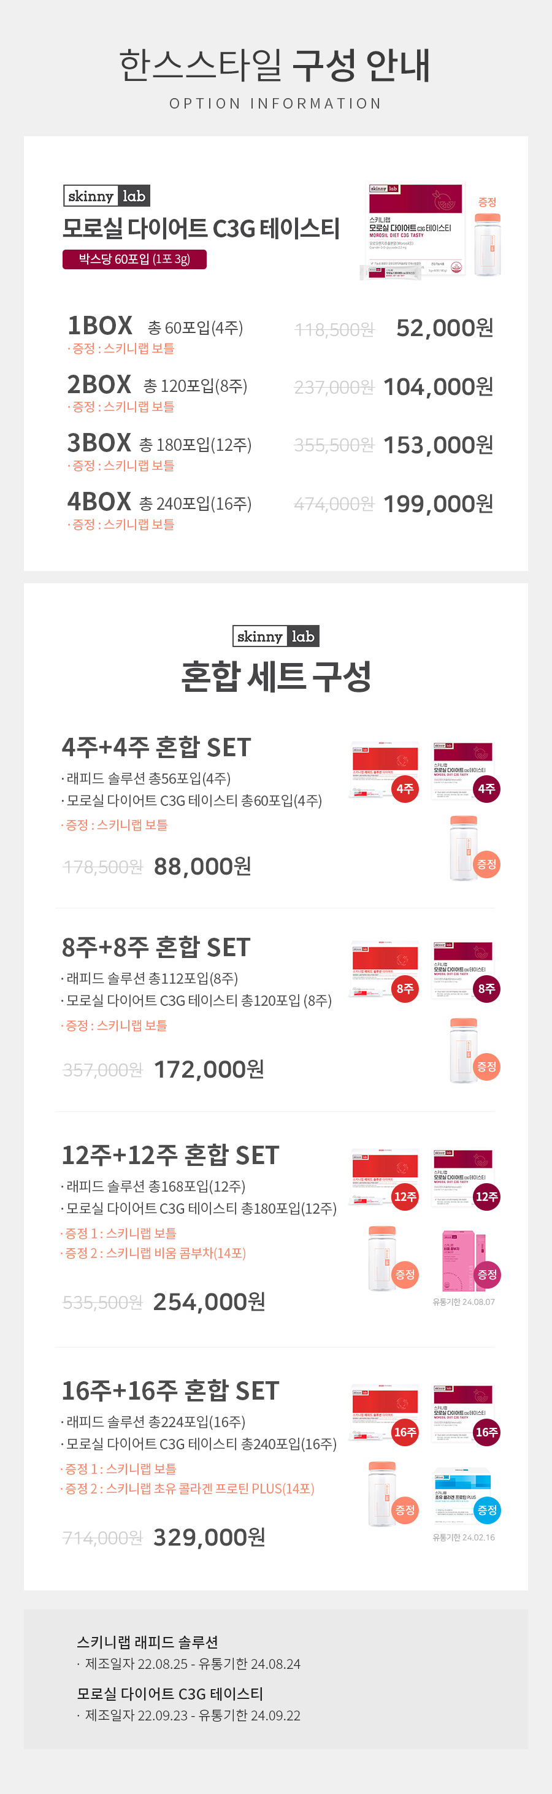552x1794 pixels.
Task: Click the 박스당 60포입 red badge
Action: (134, 259)
